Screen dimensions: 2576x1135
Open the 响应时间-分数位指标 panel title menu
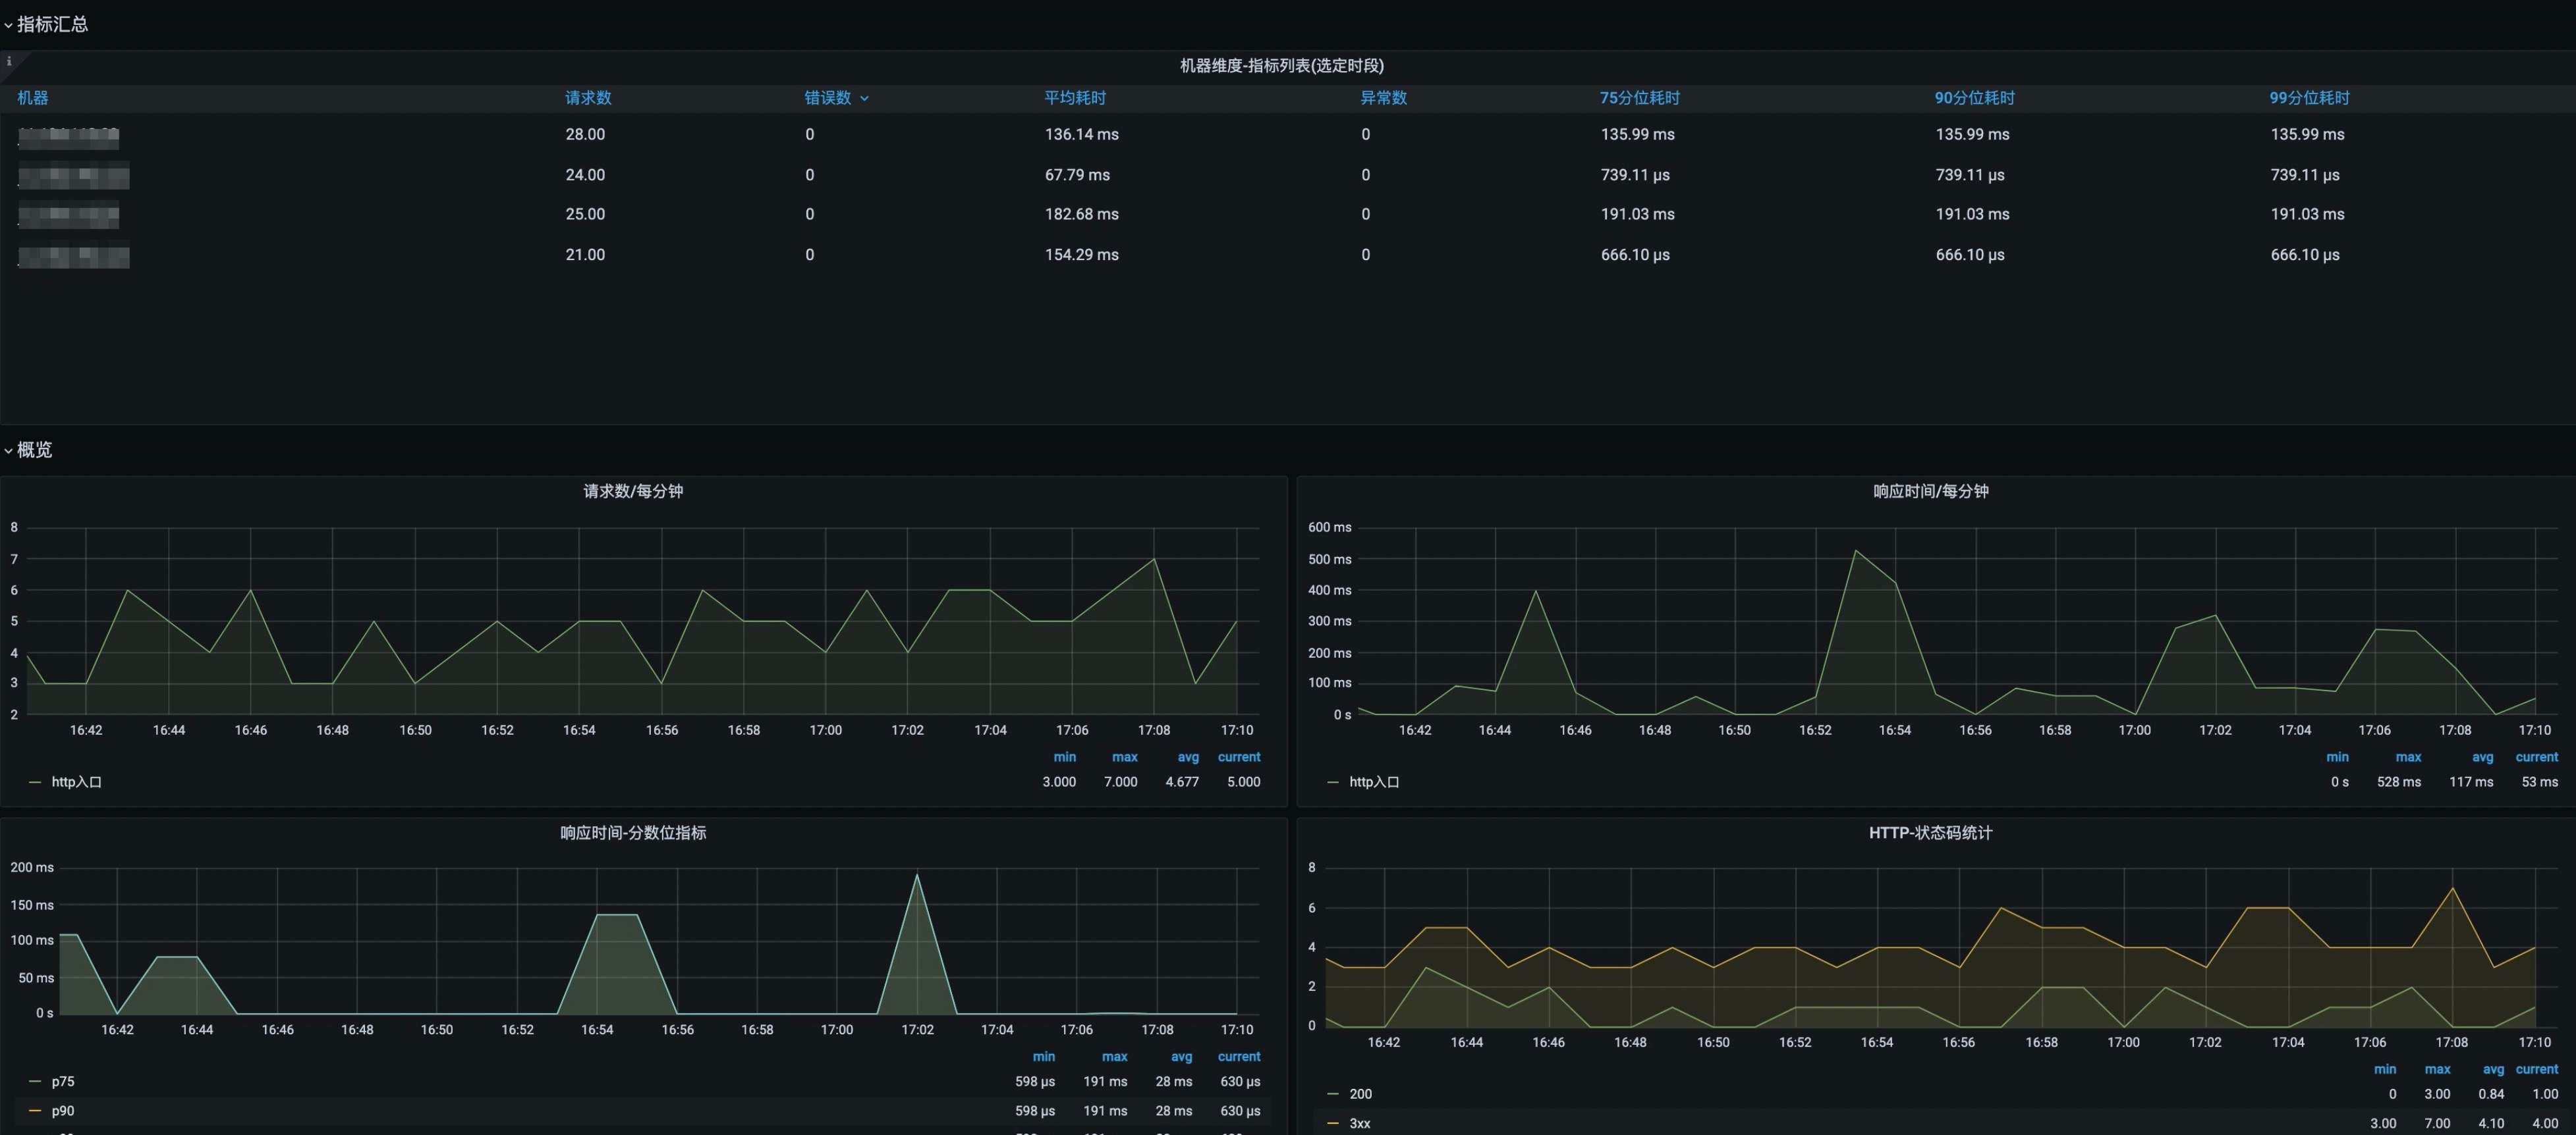pos(633,832)
